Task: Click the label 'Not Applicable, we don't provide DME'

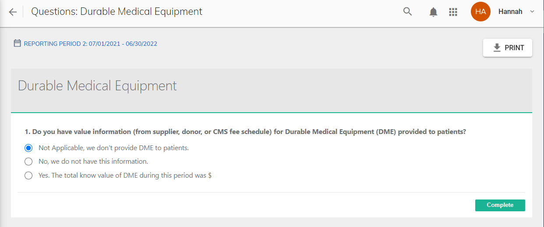Action: point(113,148)
